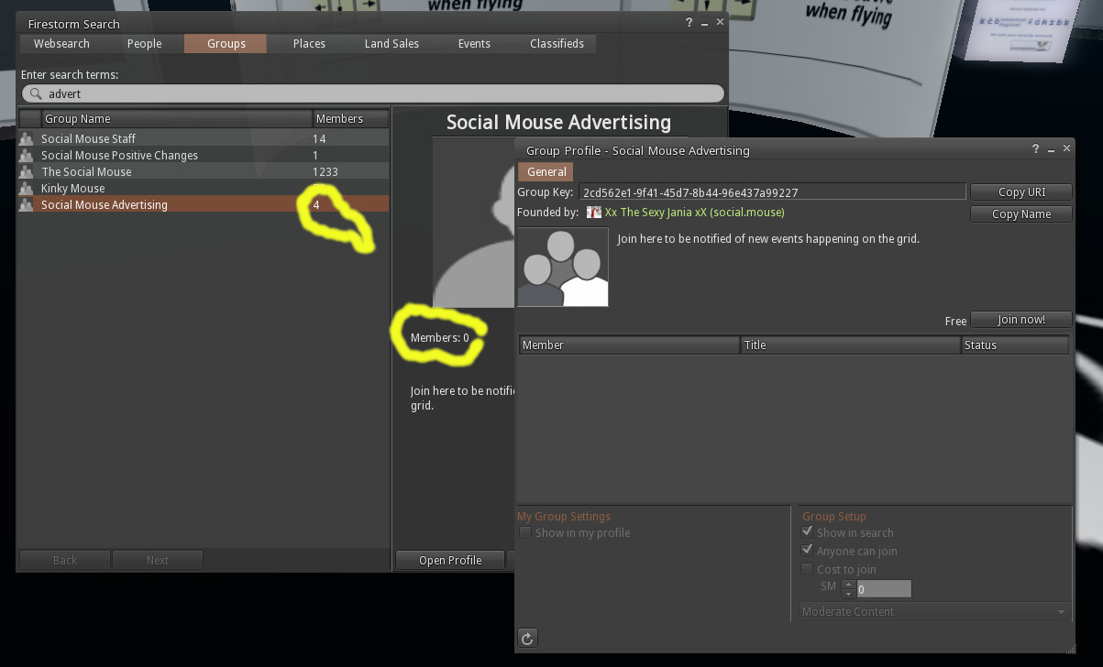
Task: Click the group insignia image in Group Profile
Action: pos(563,267)
